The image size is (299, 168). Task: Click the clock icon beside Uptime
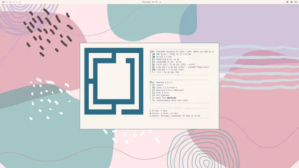point(150,113)
